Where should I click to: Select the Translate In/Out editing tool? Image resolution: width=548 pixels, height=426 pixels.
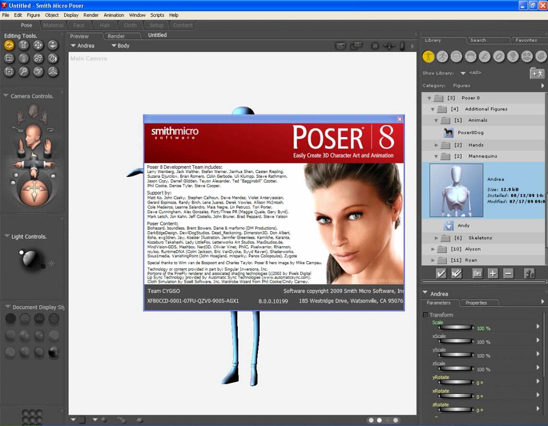pos(53,45)
